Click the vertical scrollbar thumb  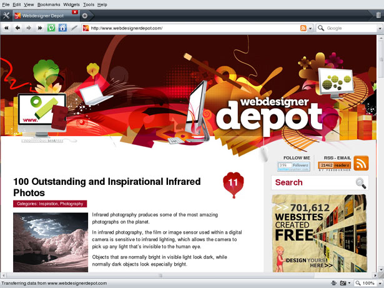381,59
